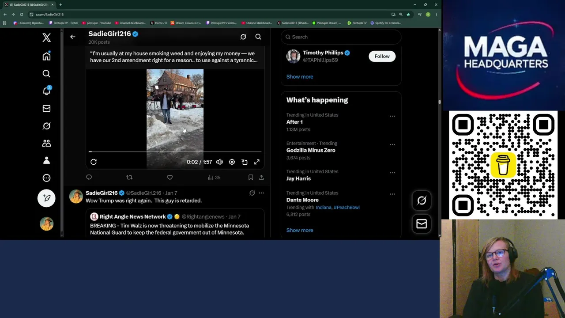Open the #PeachBowl hashtag link
The image size is (565, 318).
347,207
